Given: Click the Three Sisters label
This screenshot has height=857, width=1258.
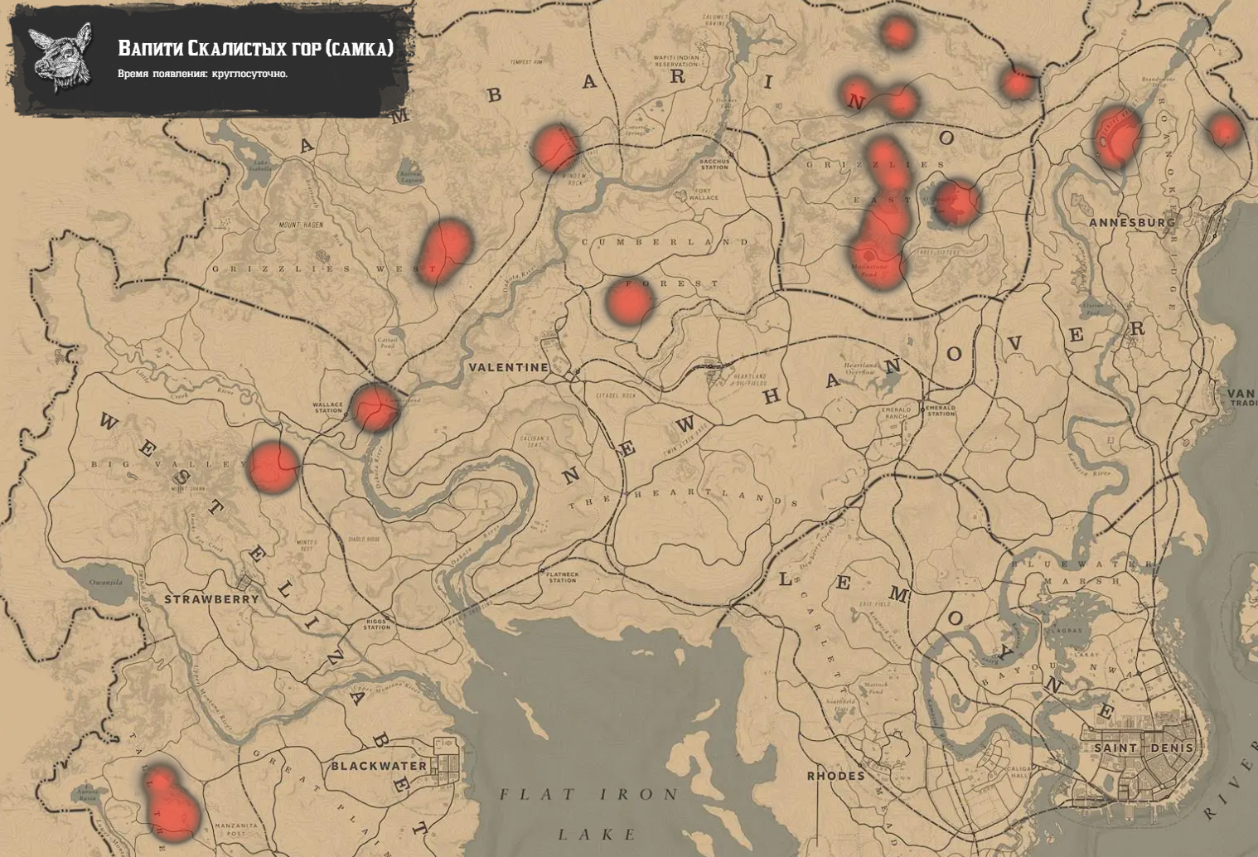Looking at the screenshot, I should click(x=936, y=254).
